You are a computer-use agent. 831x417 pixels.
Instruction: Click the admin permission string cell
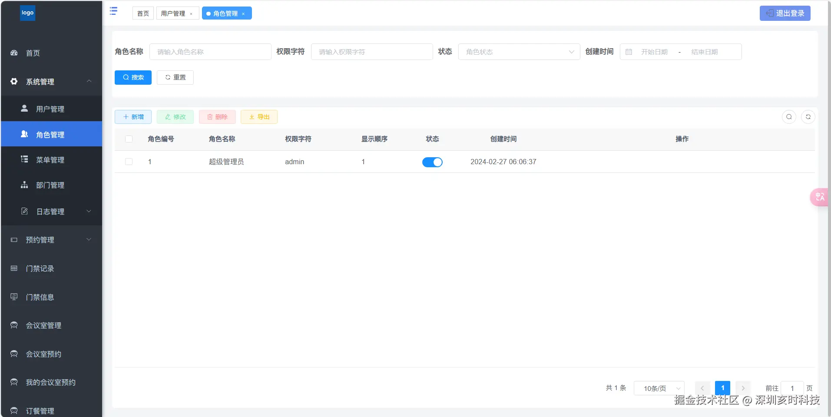click(x=295, y=162)
